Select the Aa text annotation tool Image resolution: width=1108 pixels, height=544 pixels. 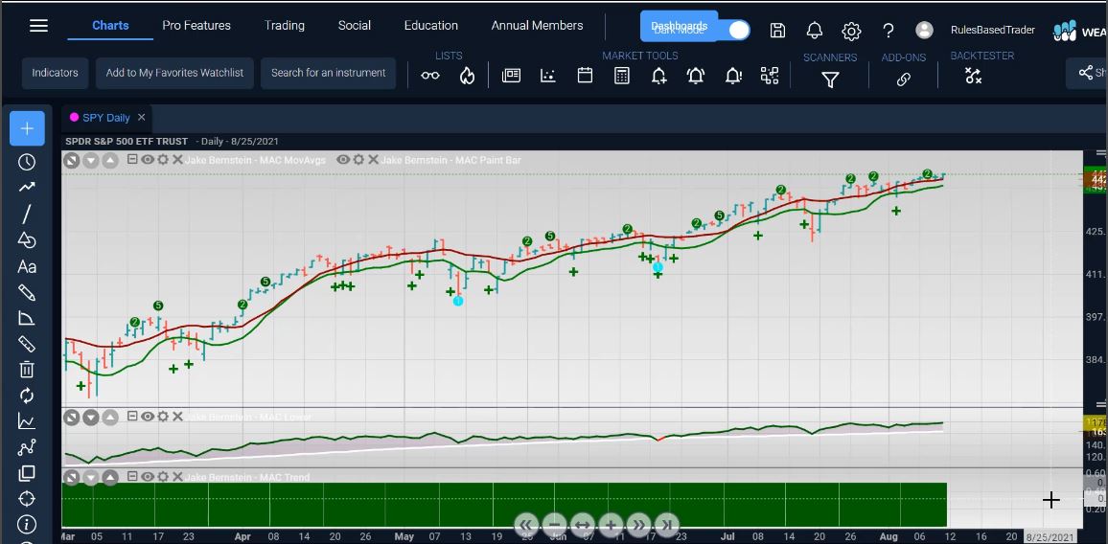click(x=27, y=267)
